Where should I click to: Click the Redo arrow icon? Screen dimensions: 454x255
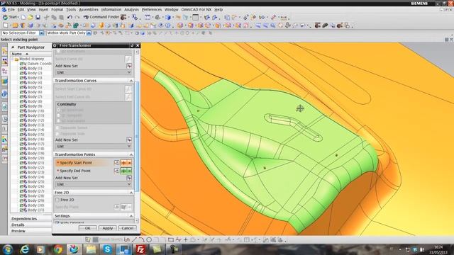coord(77,17)
